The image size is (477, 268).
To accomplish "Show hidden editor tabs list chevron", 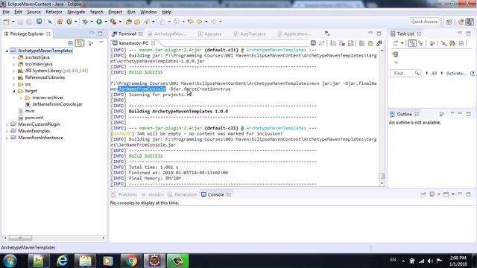I will [327, 33].
